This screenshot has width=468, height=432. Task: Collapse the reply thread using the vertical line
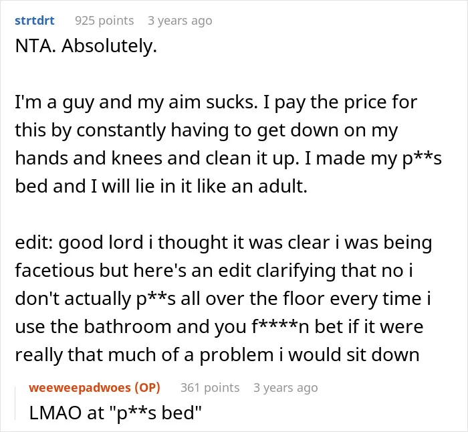tap(15, 403)
